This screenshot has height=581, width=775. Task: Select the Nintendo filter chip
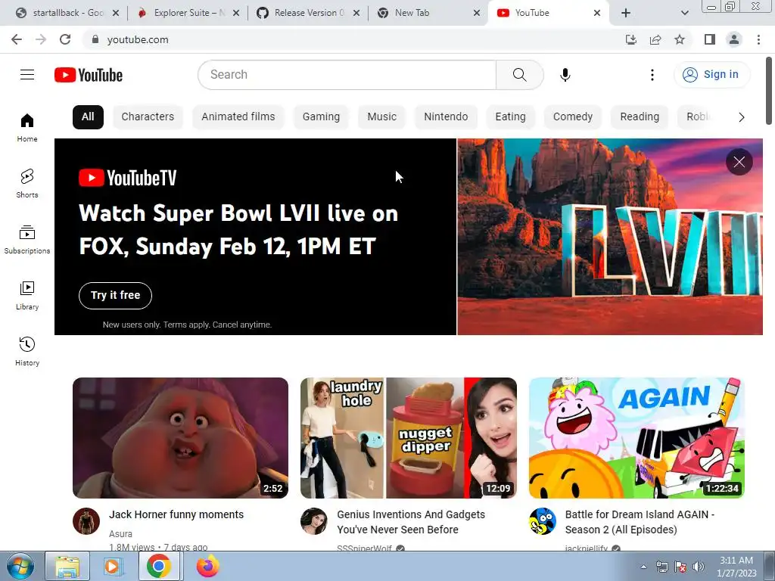[x=446, y=117]
